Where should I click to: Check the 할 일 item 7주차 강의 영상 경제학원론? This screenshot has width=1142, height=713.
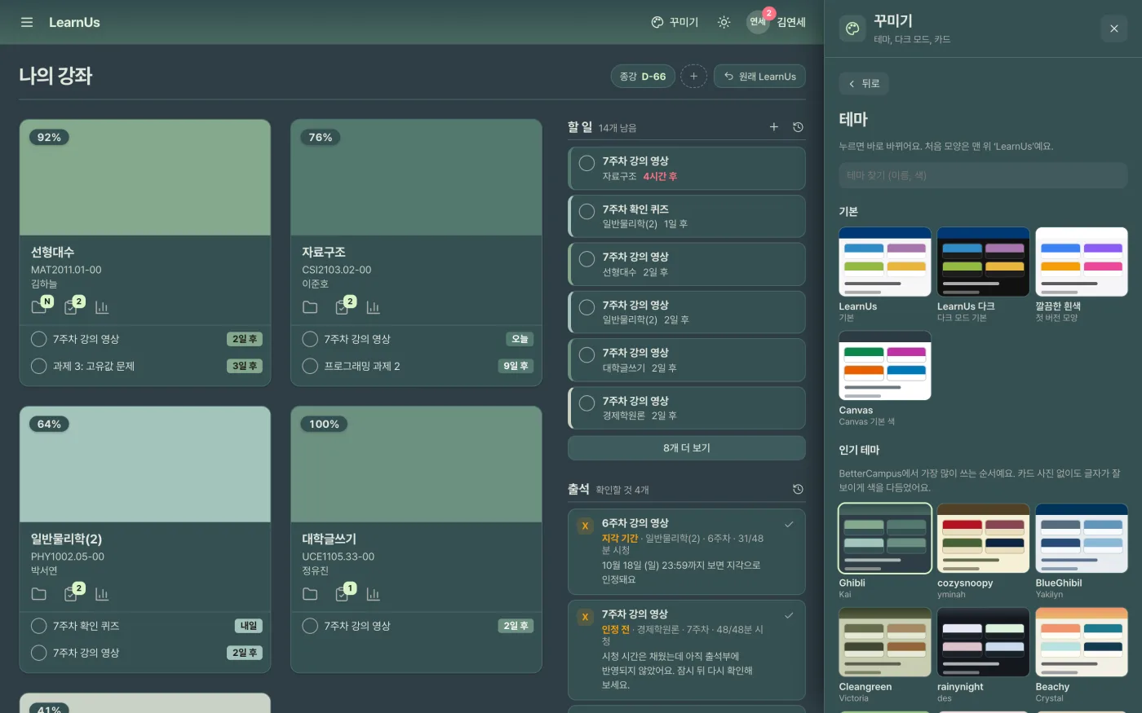[x=586, y=403]
